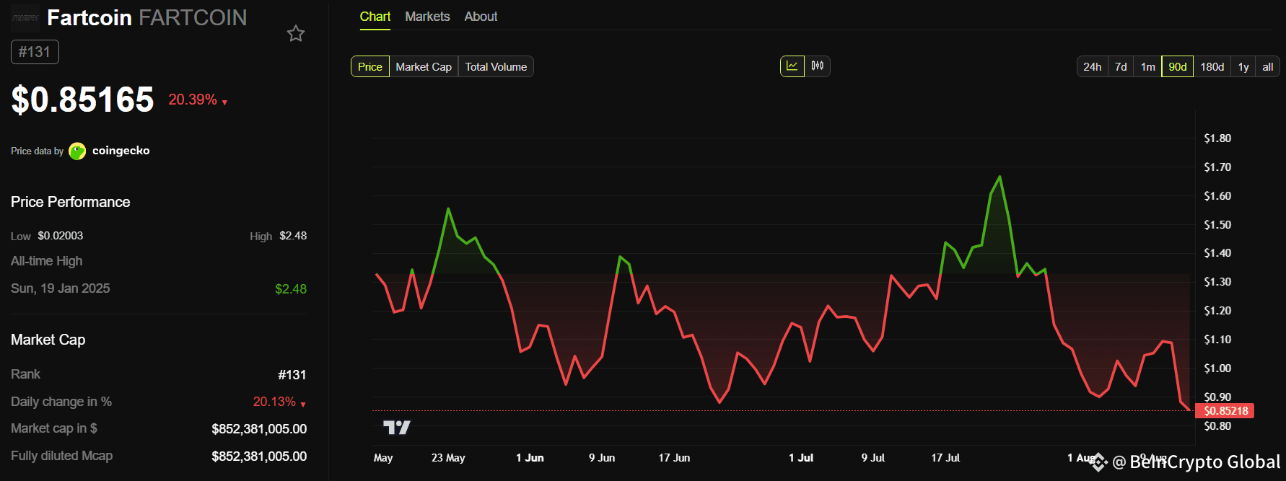Image resolution: width=1286 pixels, height=481 pixels.
Task: Click the 23 May date axis label
Action: click(x=448, y=458)
